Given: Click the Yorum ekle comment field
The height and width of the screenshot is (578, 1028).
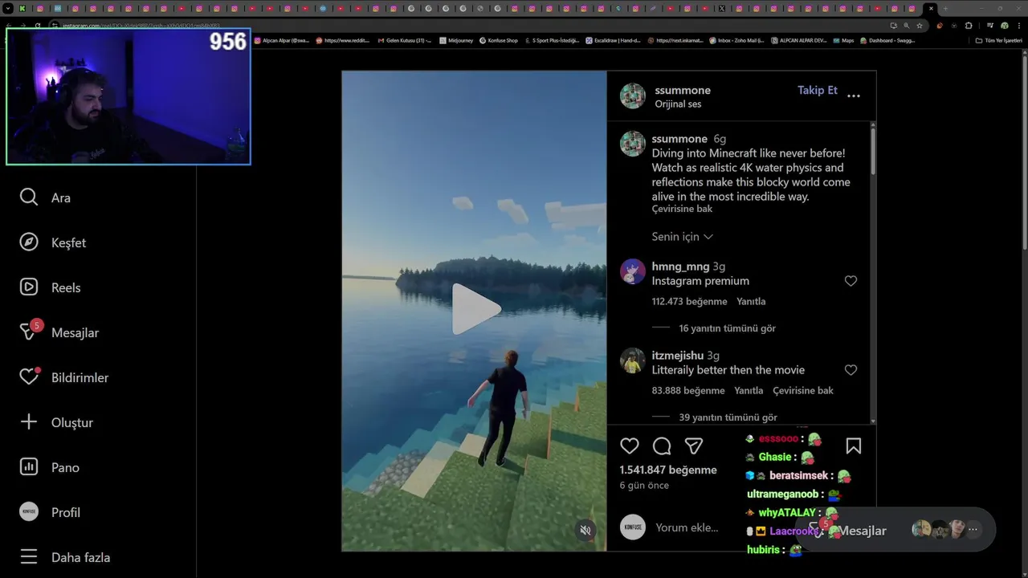Looking at the screenshot, I should [x=687, y=527].
